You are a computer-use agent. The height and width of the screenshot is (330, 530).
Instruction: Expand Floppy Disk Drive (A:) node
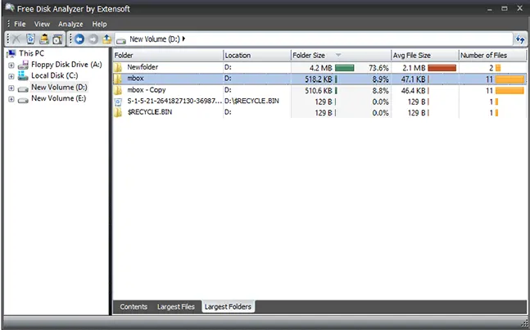point(11,66)
